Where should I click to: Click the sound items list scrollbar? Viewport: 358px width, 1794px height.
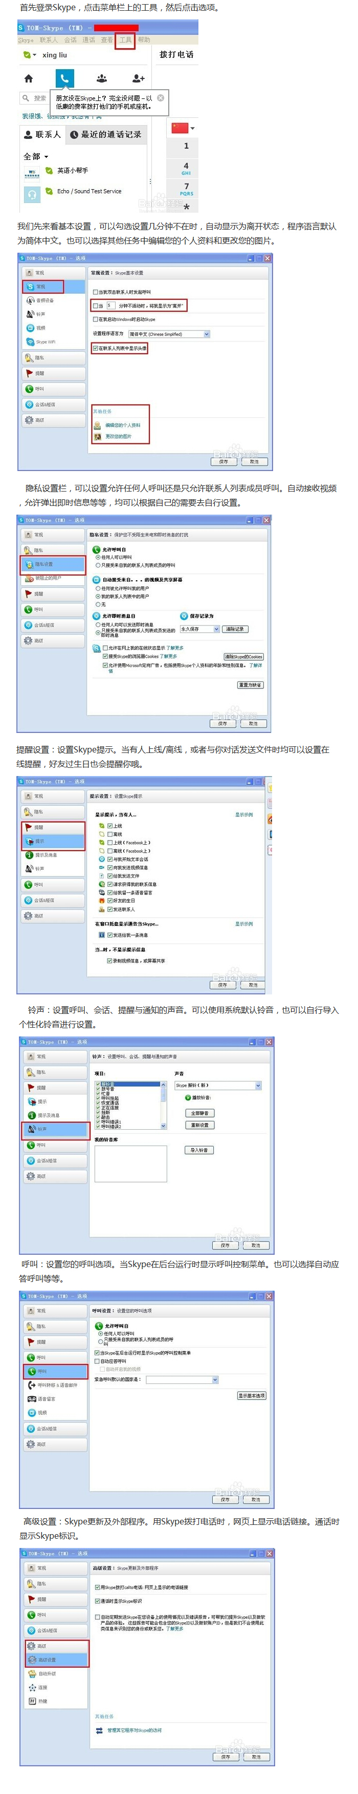point(164,1105)
